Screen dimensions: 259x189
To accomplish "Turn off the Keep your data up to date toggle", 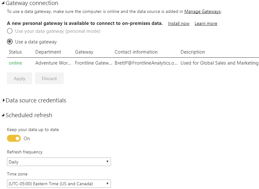I will (14, 138).
